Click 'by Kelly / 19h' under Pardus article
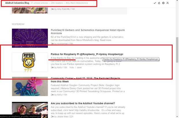Image resolution: width=179 pixels, height=118 pixels. [x=61, y=67]
